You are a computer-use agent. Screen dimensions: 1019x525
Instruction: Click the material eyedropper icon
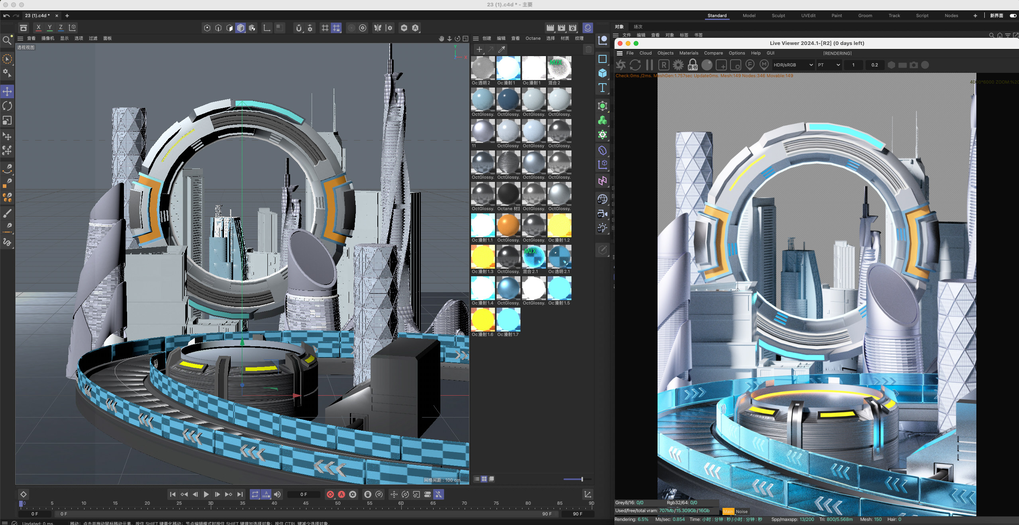[x=502, y=49]
